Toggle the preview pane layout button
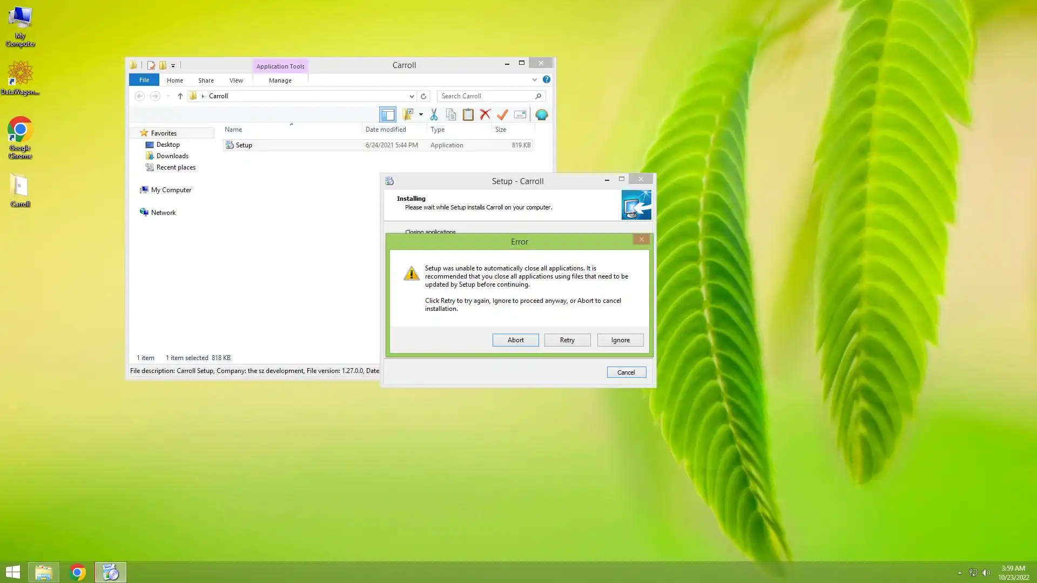This screenshot has height=583, width=1037. point(388,114)
